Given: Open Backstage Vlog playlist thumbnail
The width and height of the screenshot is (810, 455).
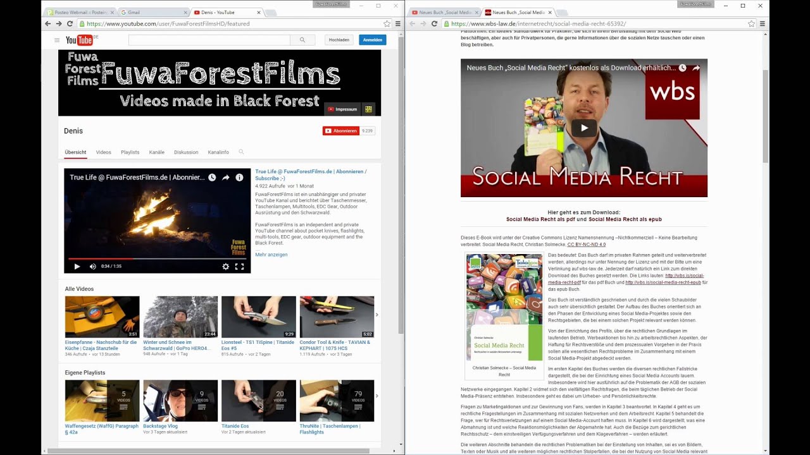Looking at the screenshot, I should point(180,401).
